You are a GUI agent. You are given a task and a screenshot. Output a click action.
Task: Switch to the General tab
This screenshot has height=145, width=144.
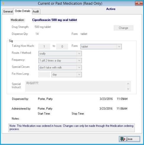[8, 12]
